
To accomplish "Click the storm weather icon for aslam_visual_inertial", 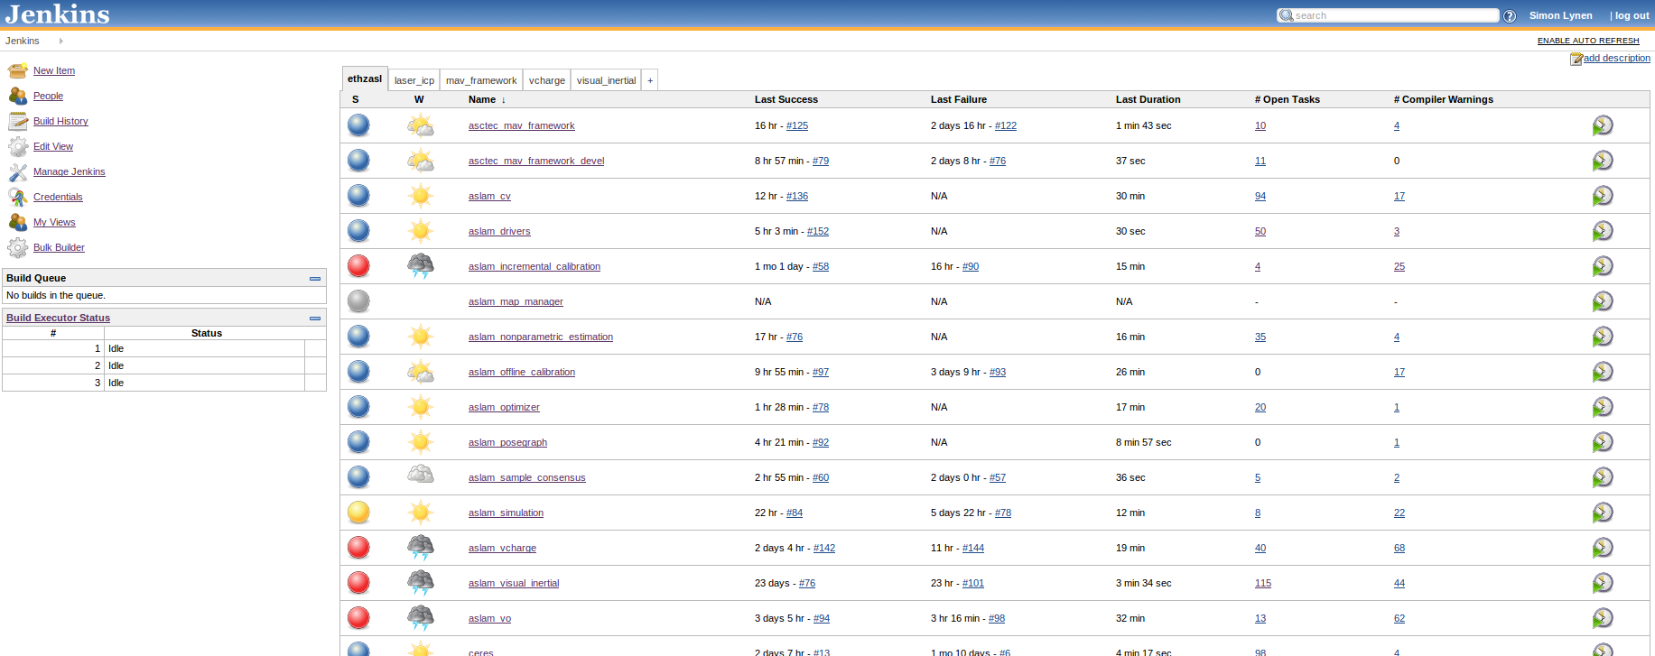I will pyautogui.click(x=421, y=583).
